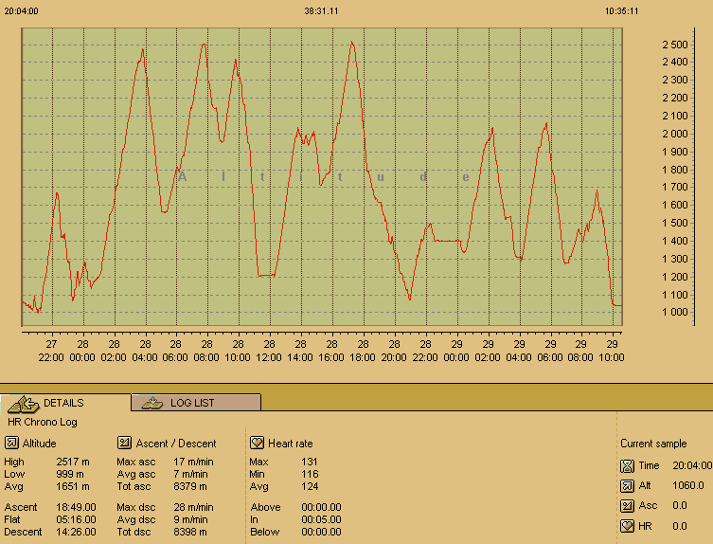
Task: Click the boot icon on the LOG LIST tab
Action: (152, 403)
